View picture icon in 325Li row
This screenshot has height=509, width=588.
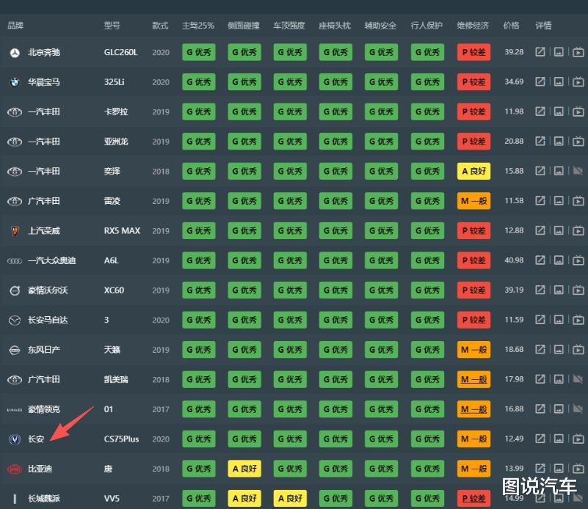coord(559,81)
